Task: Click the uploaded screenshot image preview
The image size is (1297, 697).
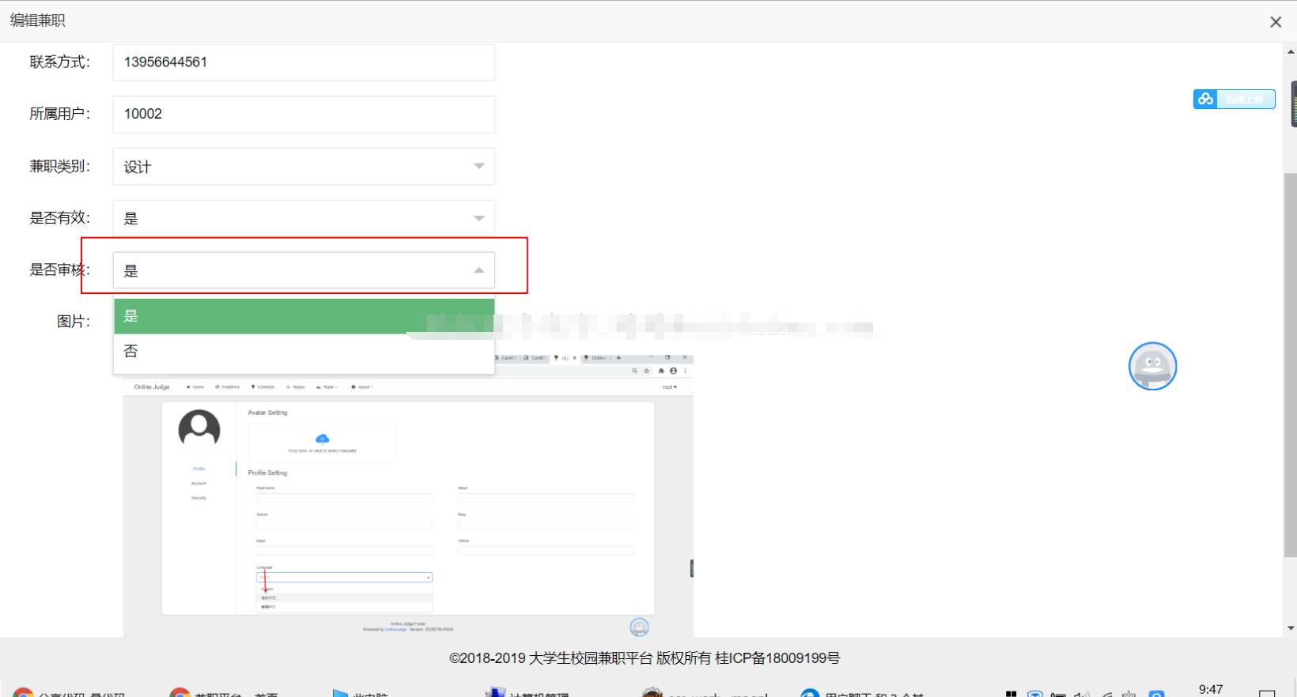Action: pyautogui.click(x=408, y=494)
